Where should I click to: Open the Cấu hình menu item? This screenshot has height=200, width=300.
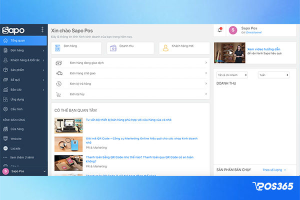[x=23, y=109]
